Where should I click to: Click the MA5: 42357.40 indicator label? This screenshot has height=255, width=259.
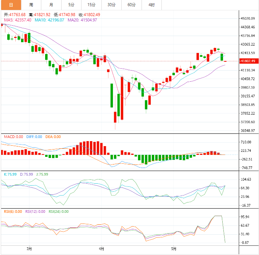coord(18,20)
